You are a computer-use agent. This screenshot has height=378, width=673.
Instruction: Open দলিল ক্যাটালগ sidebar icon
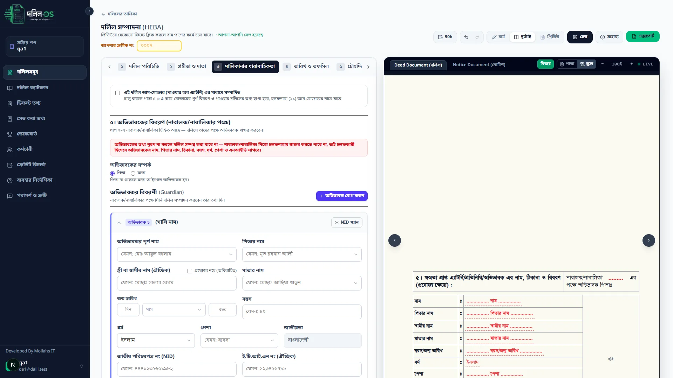[10, 88]
